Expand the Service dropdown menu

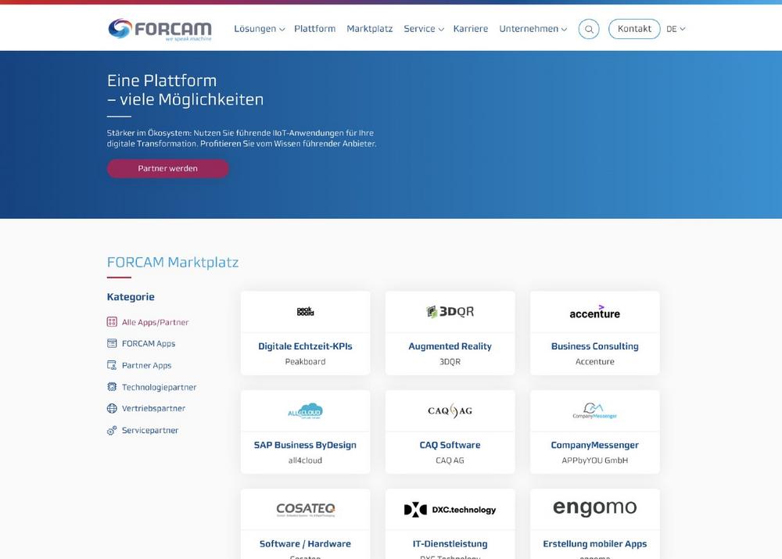(423, 29)
